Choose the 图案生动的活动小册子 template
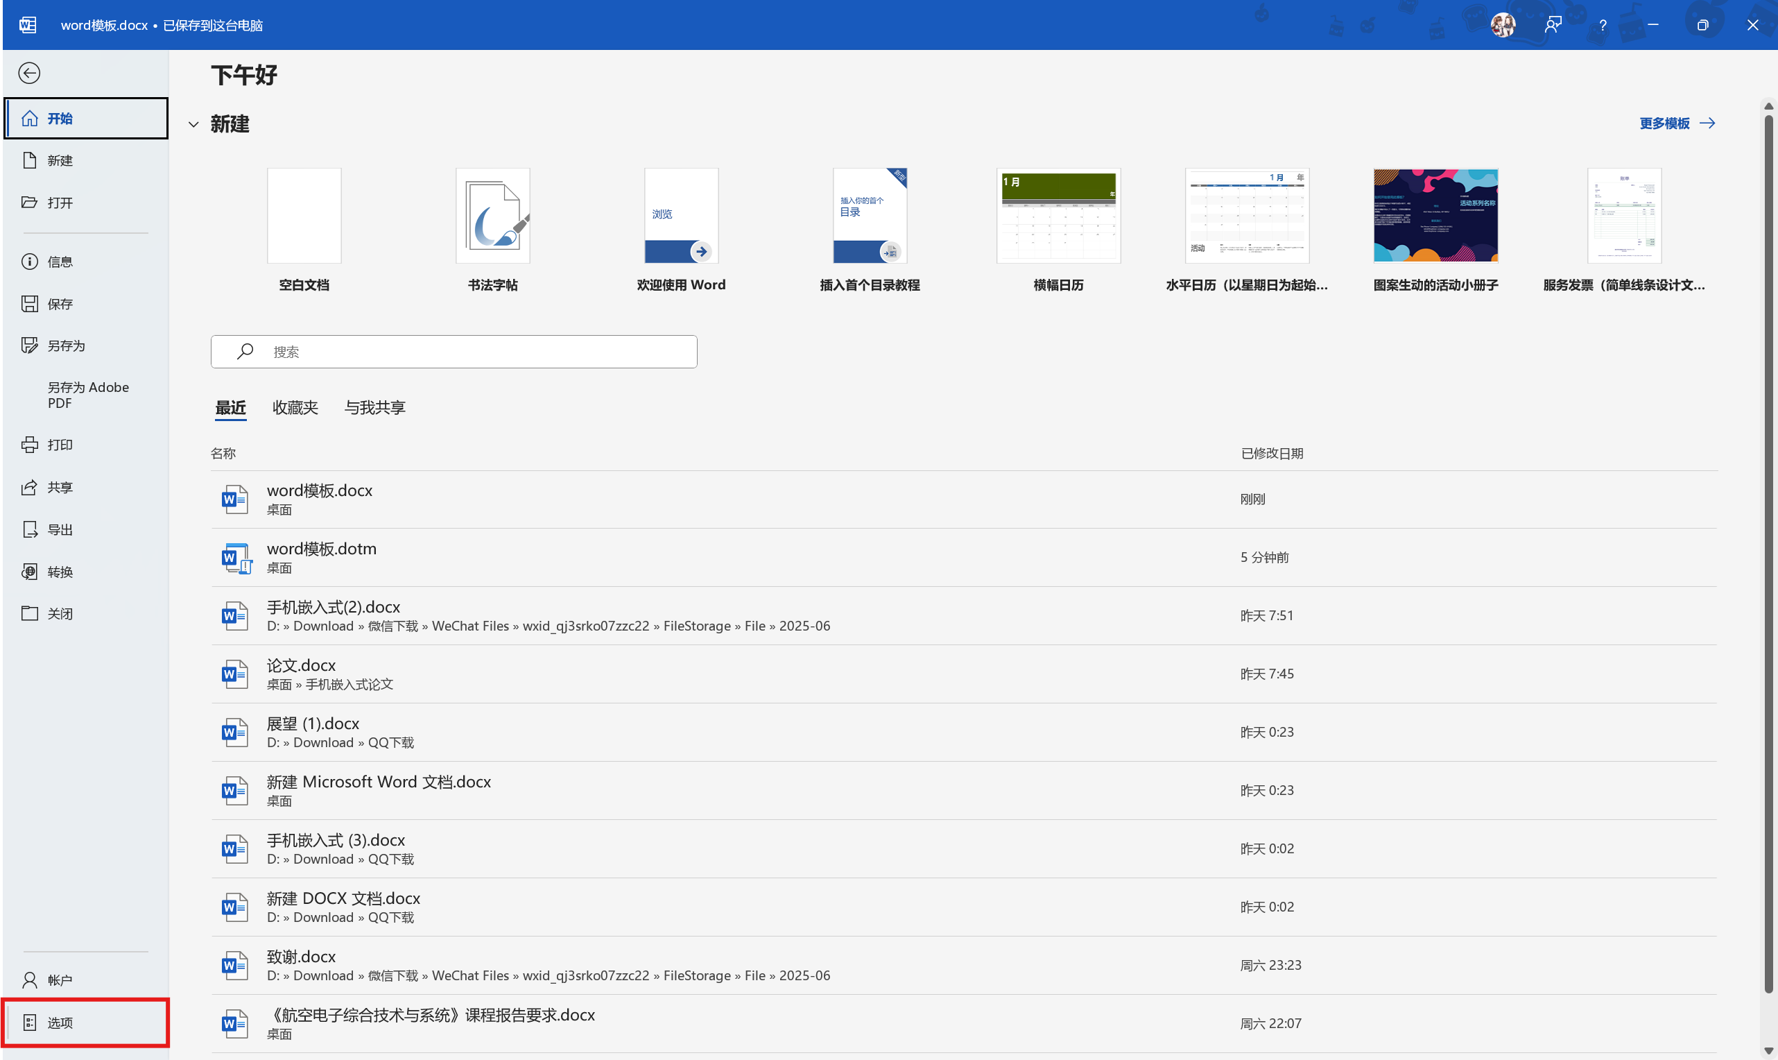 point(1435,230)
